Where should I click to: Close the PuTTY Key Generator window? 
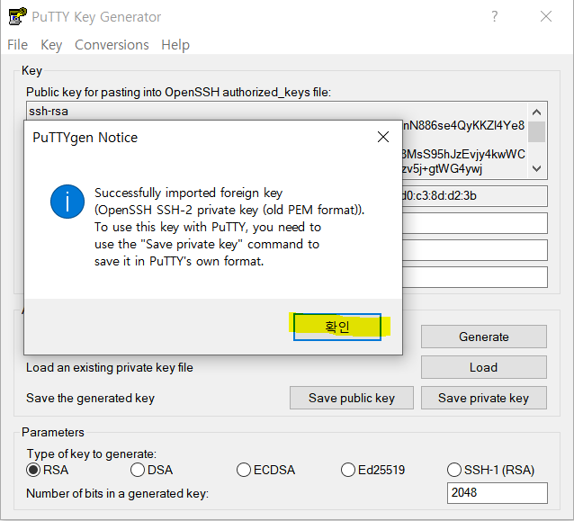[546, 16]
